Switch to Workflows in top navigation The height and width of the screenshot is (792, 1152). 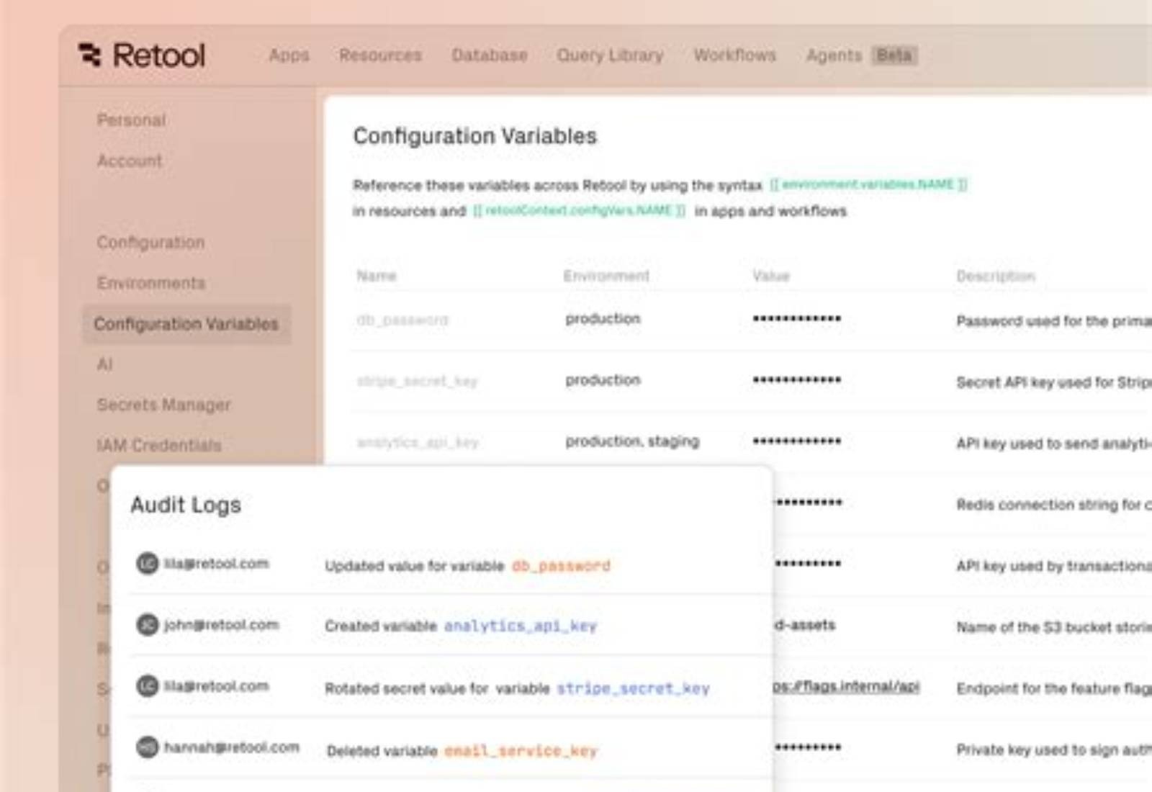coord(735,55)
